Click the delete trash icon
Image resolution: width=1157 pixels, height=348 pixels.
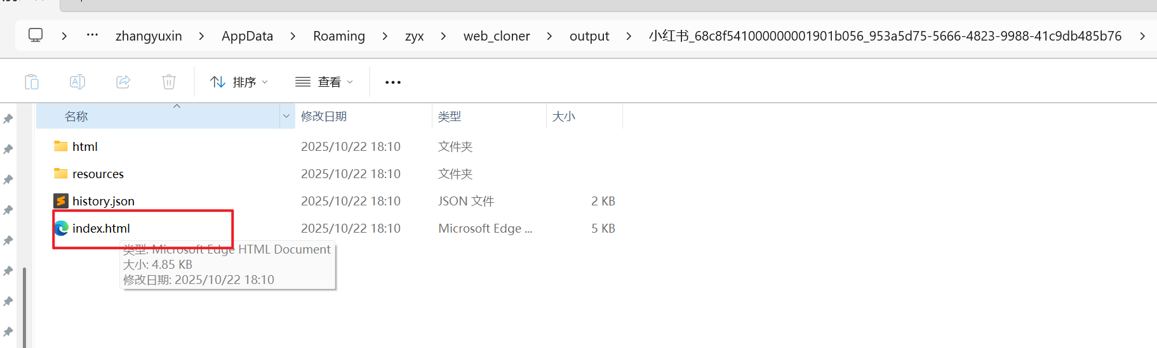pyautogui.click(x=169, y=82)
